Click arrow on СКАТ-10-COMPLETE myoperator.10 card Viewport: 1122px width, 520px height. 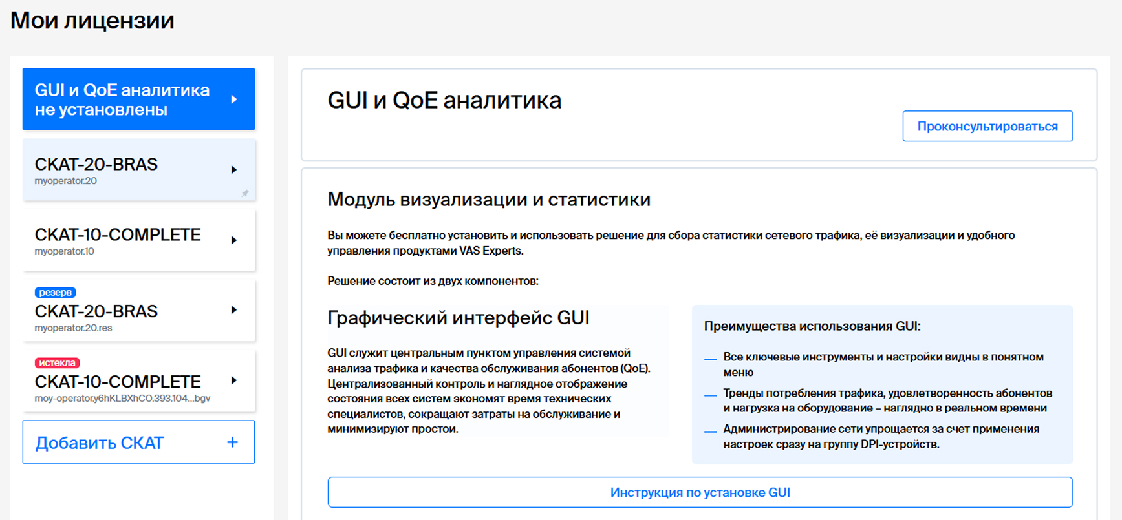pos(234,240)
